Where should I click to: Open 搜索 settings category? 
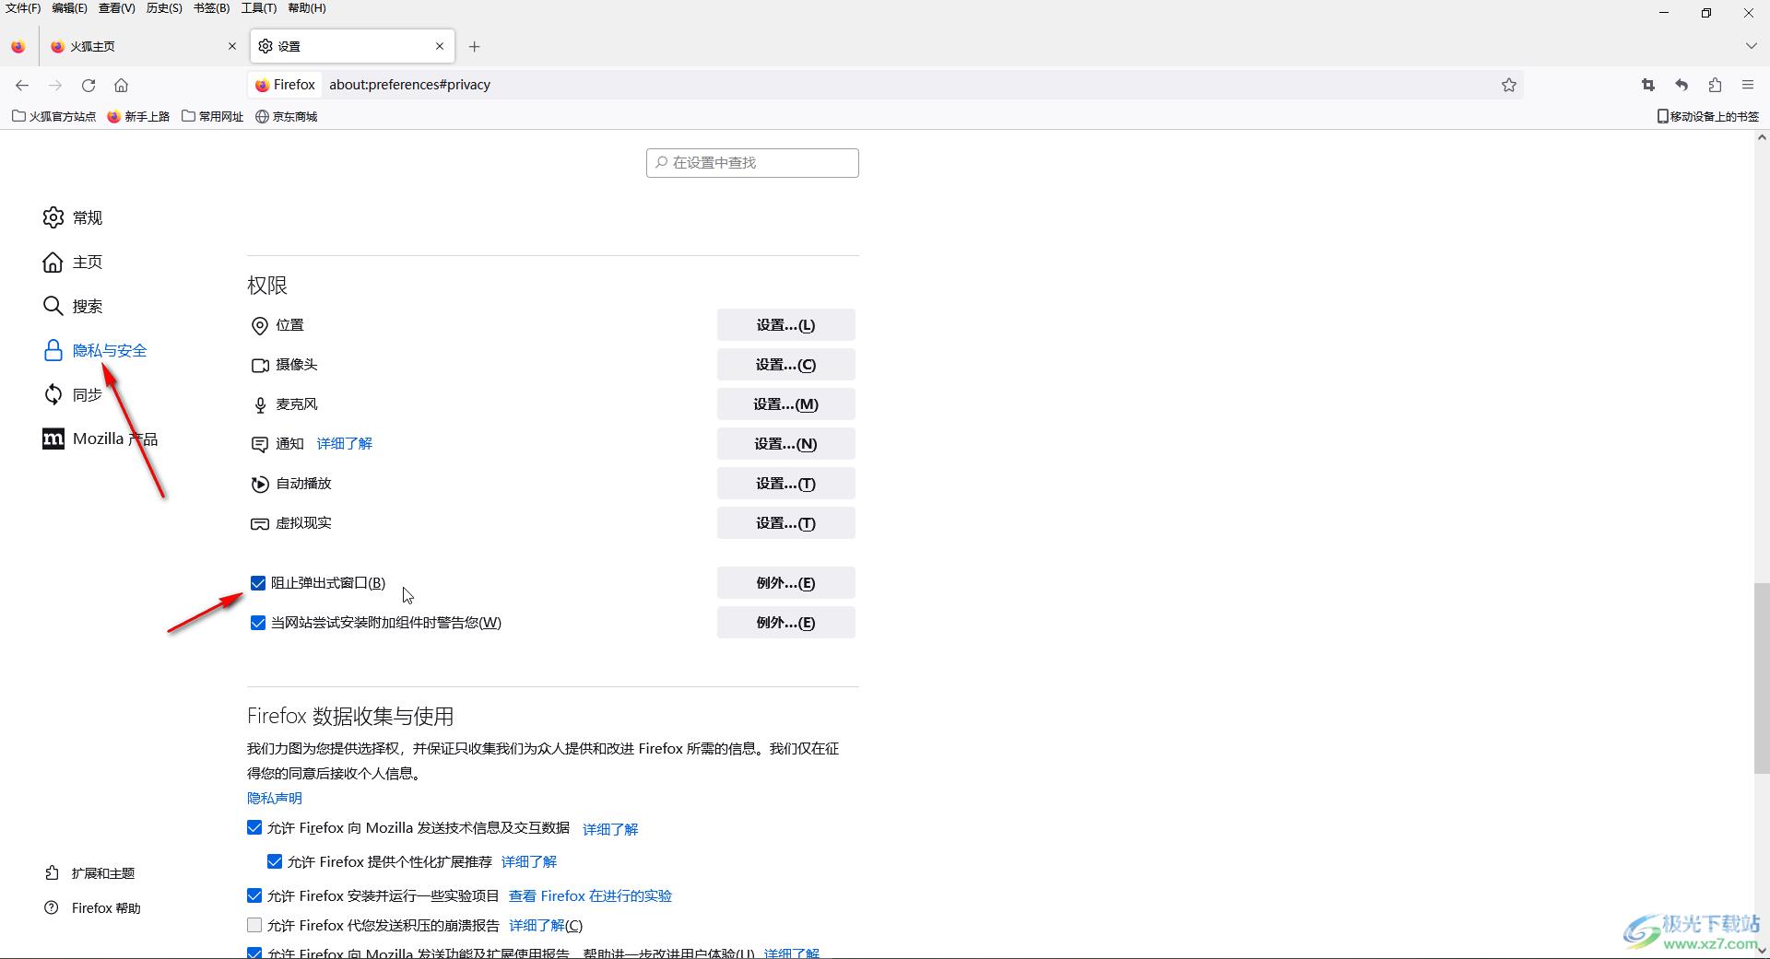click(x=72, y=306)
